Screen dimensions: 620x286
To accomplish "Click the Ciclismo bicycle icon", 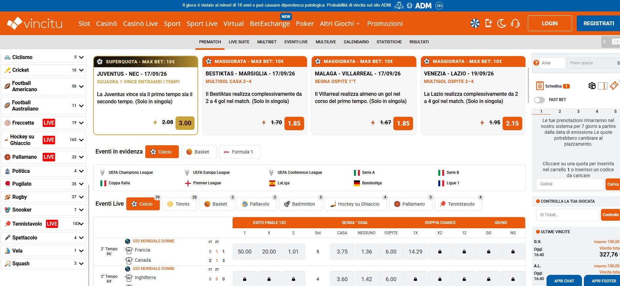I will pos(8,57).
